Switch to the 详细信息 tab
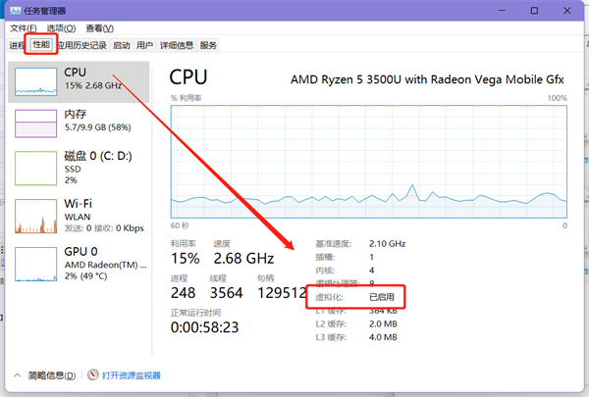The height and width of the screenshot is (397, 589). (x=177, y=45)
